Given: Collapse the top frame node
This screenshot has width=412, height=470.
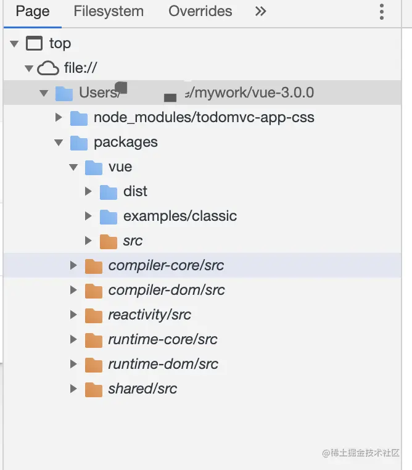Looking at the screenshot, I should (x=14, y=44).
